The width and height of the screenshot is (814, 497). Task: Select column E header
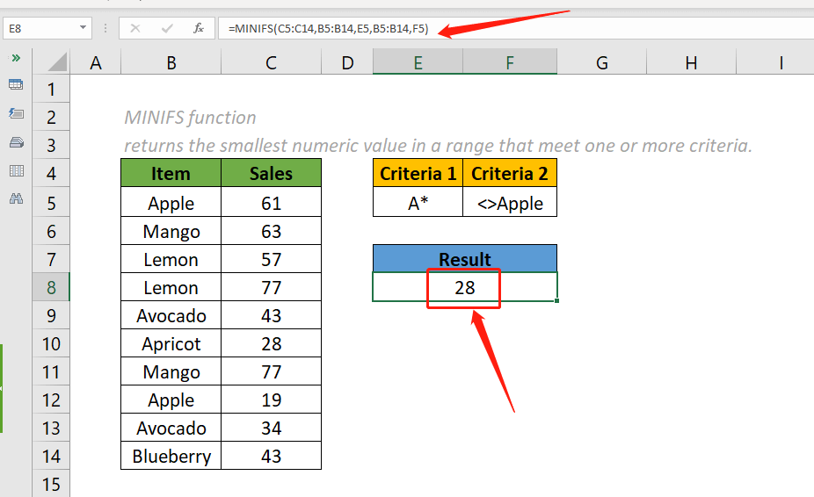418,62
